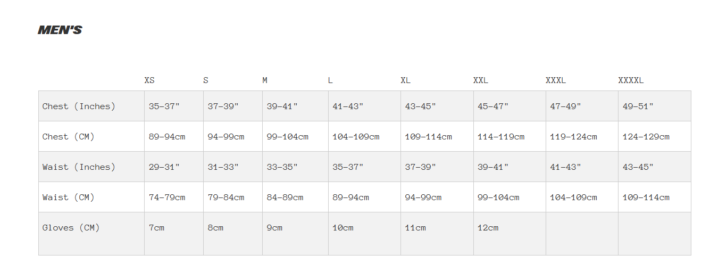Image resolution: width=710 pixels, height=280 pixels.
Task: Select the XXXXL size column header
Action: click(x=631, y=80)
